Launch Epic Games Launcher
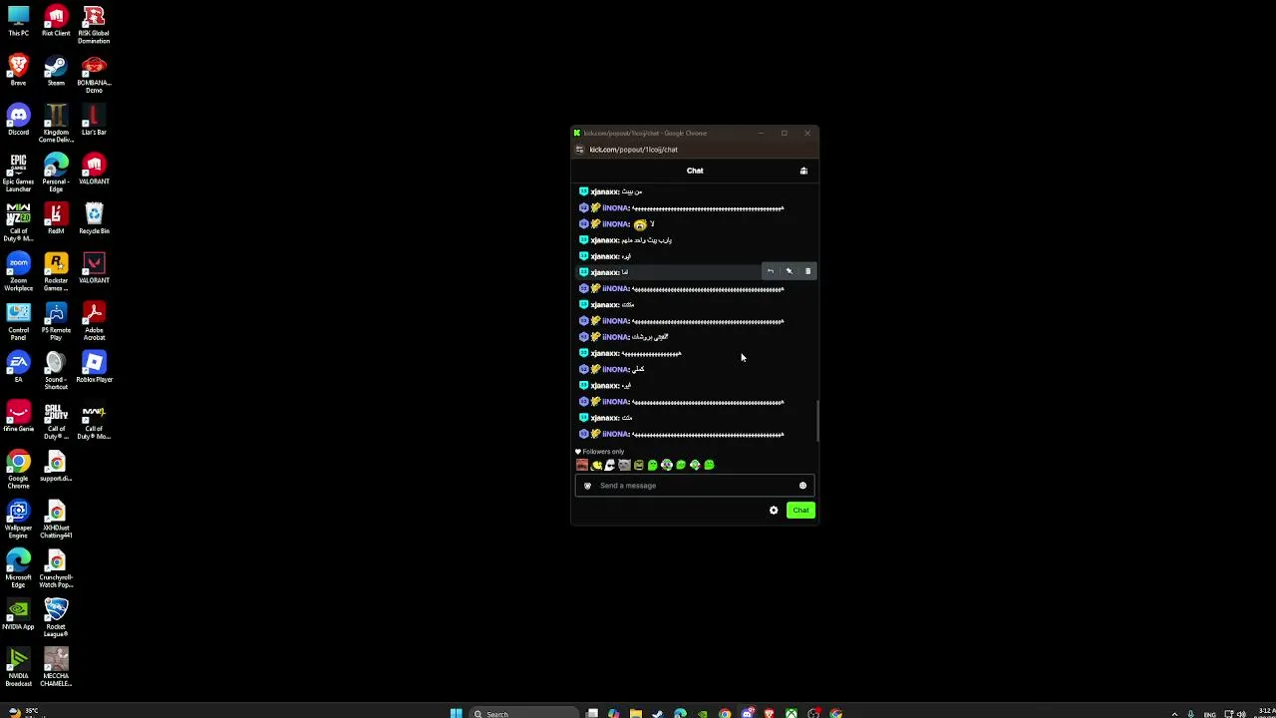1276x718 pixels. tap(18, 174)
